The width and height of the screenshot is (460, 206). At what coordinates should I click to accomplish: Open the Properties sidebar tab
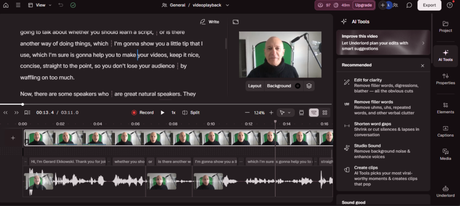(445, 79)
